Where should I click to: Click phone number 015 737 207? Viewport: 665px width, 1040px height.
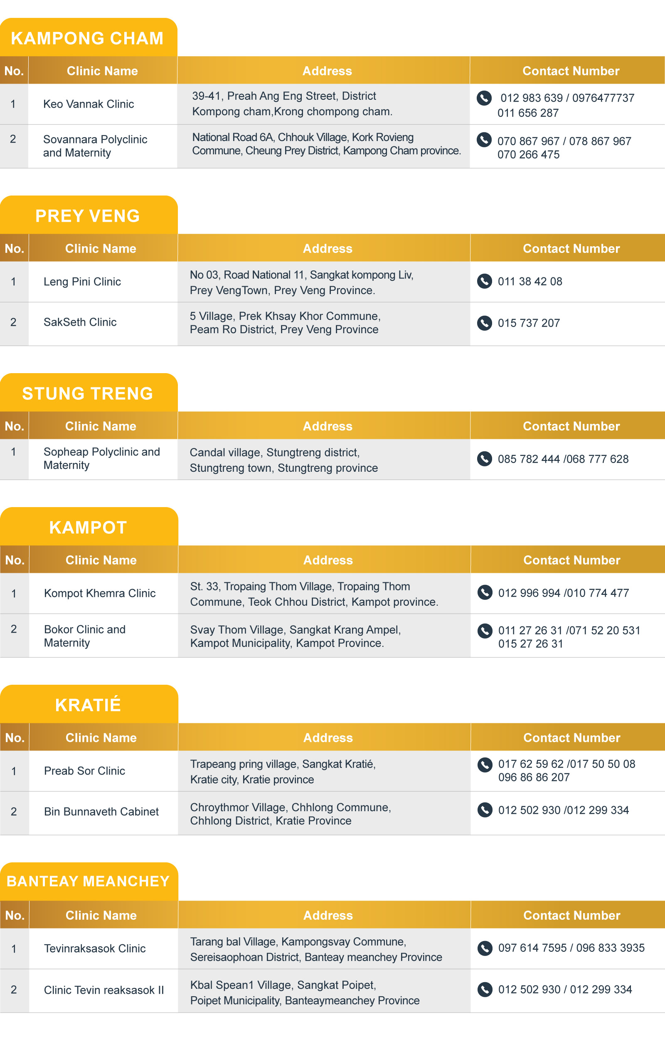pyautogui.click(x=529, y=323)
